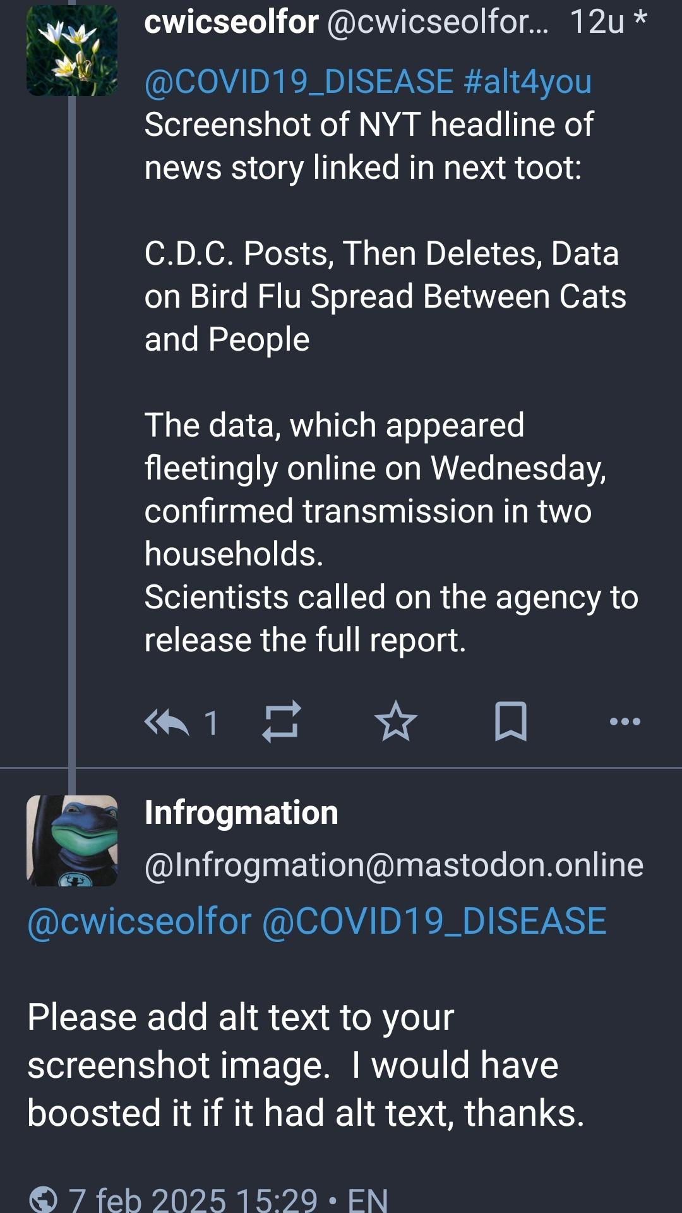This screenshot has width=682, height=1213.
Task: Open the cwicseolfor display name
Action: (x=231, y=22)
